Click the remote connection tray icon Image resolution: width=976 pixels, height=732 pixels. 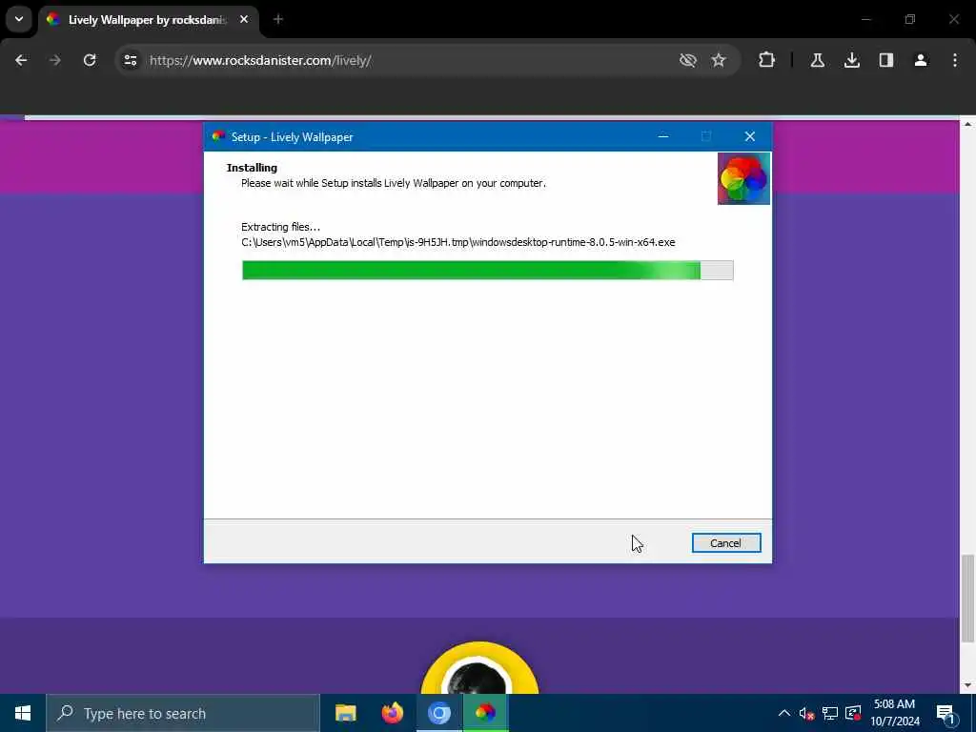coord(853,713)
